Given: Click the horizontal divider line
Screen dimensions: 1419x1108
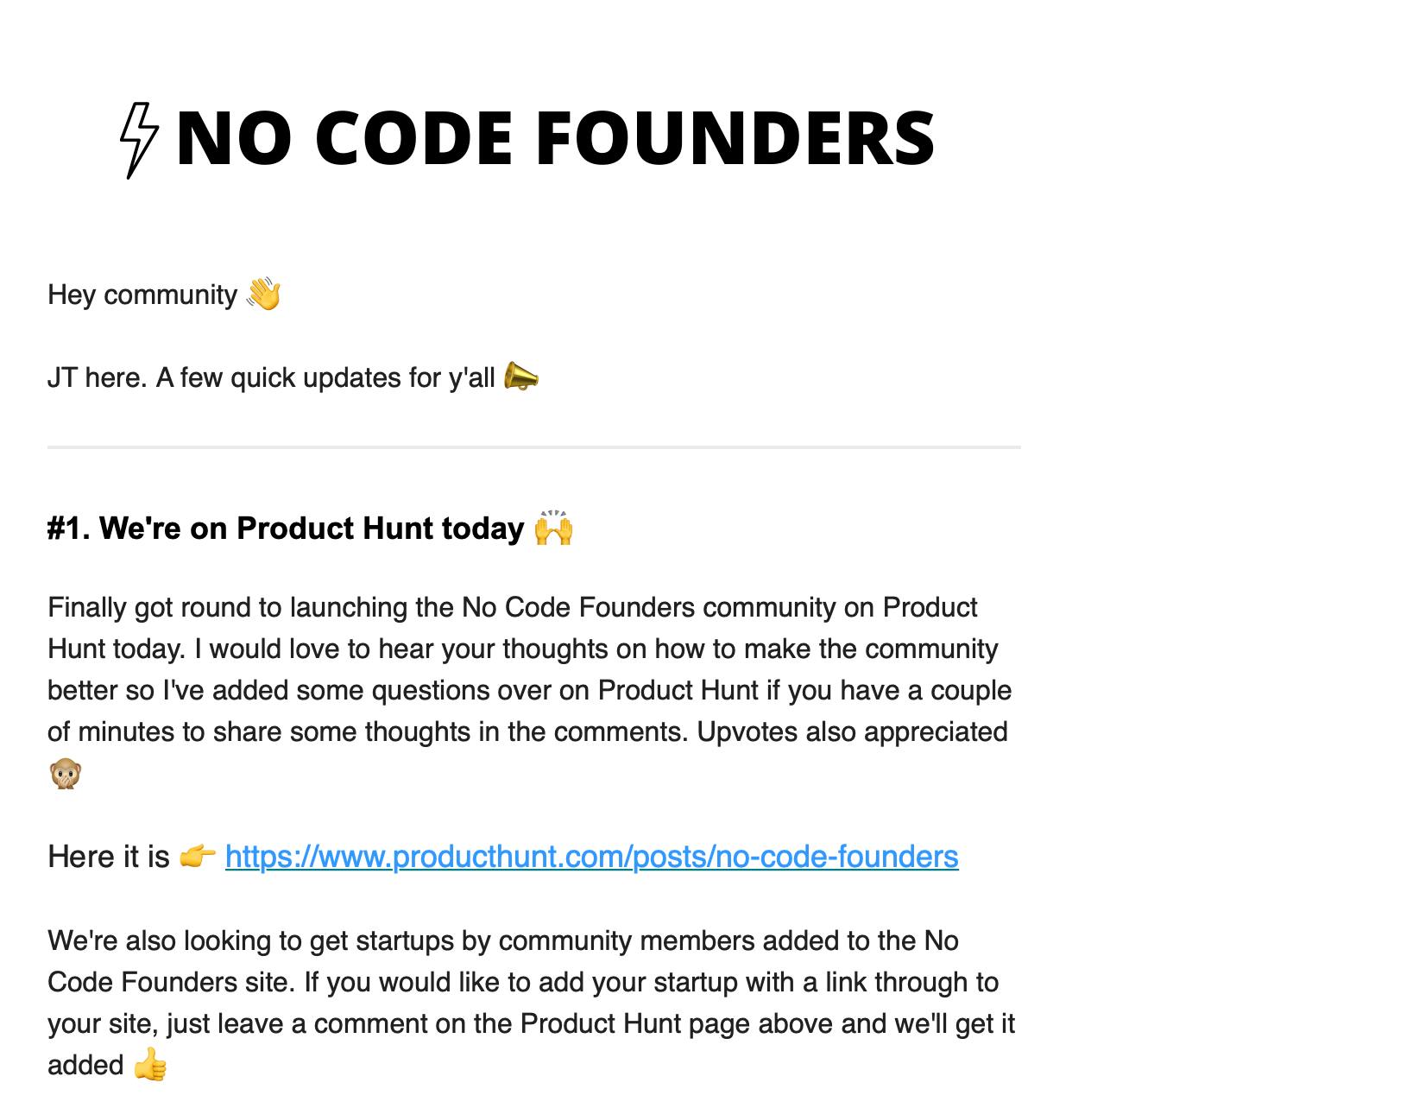Looking at the screenshot, I should coord(534,447).
